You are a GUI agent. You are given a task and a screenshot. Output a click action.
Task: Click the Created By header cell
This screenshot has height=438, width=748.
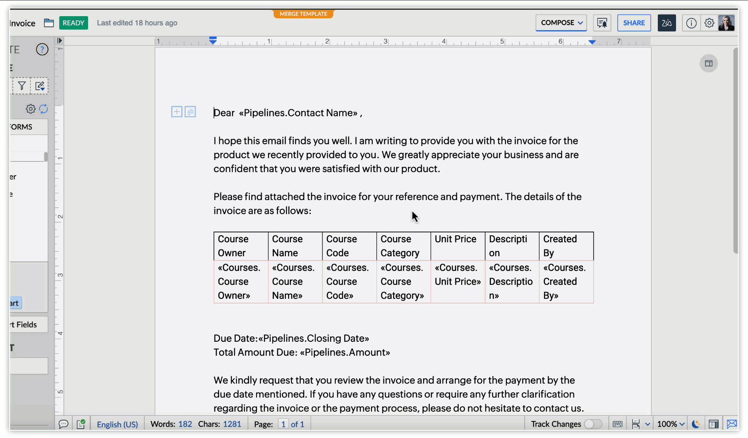coord(566,246)
